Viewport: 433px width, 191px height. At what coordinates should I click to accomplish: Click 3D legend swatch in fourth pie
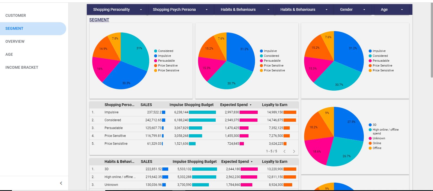point(370,125)
